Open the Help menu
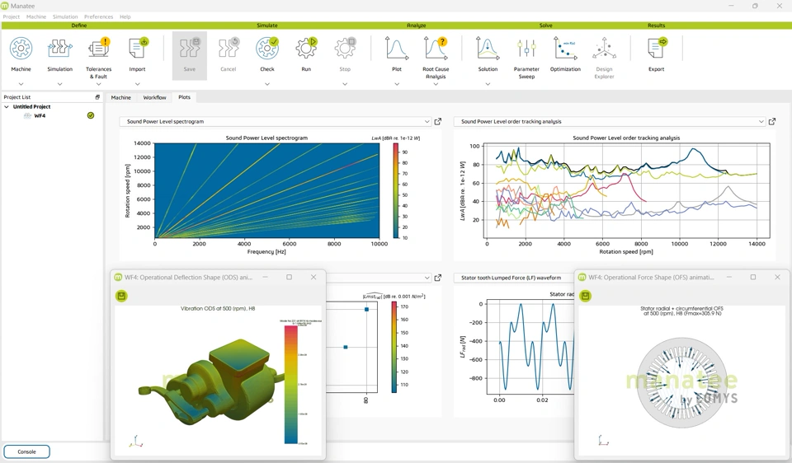Viewport: 792px width, 463px height. click(125, 16)
